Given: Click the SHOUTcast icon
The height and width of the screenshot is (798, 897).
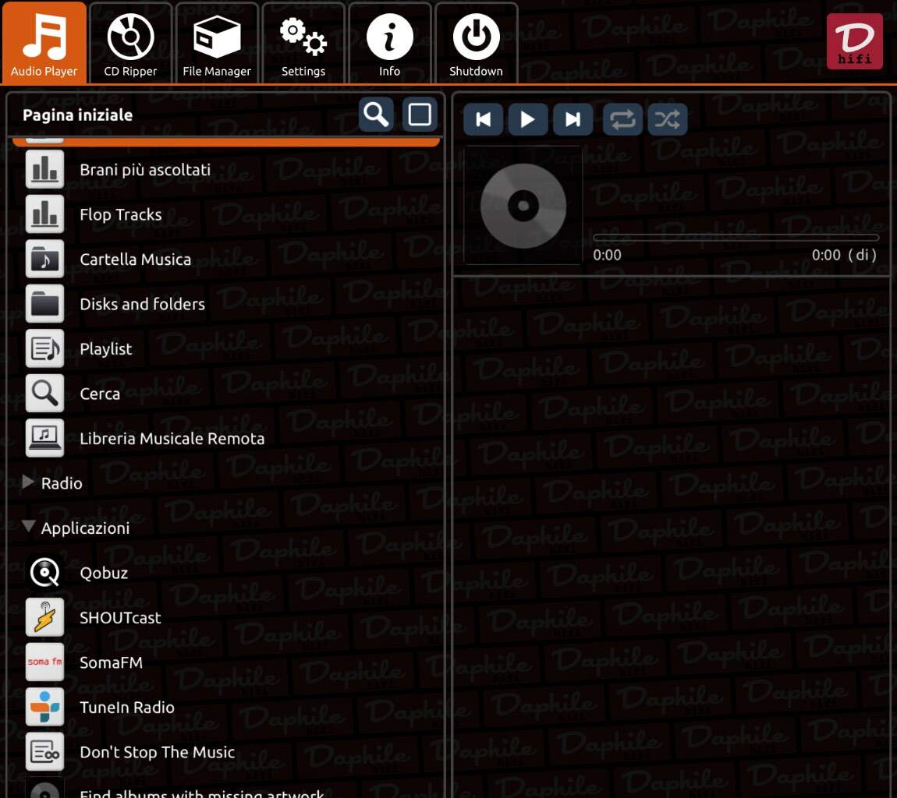Looking at the screenshot, I should point(44,617).
